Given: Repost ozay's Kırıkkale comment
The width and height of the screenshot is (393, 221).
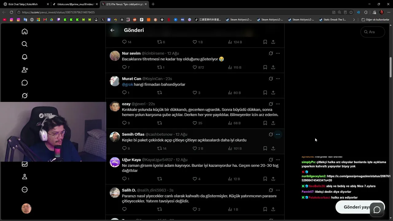Looking at the screenshot, I should [x=159, y=123].
